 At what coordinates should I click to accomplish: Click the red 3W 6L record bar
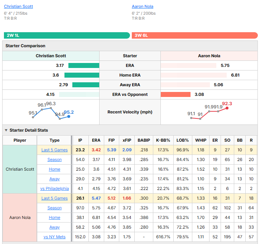coord(195,35)
